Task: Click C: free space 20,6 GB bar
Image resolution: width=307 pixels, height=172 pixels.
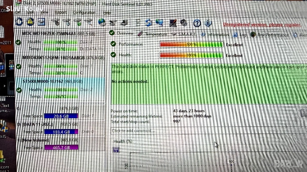Action: point(61,116)
